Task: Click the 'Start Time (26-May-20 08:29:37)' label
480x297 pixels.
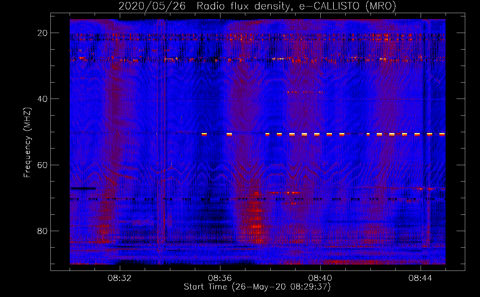Action: (x=257, y=287)
